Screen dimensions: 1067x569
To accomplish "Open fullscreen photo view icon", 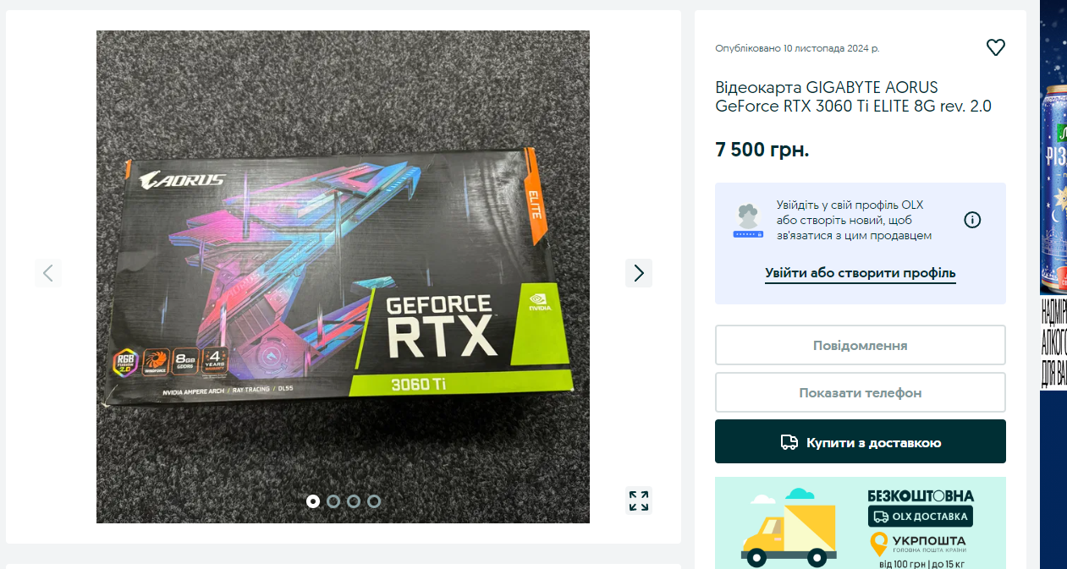I will click(639, 501).
